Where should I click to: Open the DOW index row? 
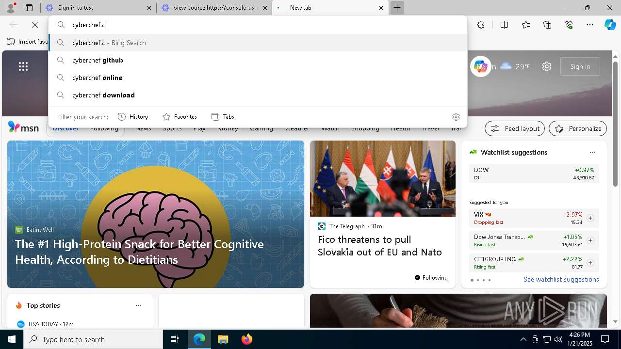534,174
